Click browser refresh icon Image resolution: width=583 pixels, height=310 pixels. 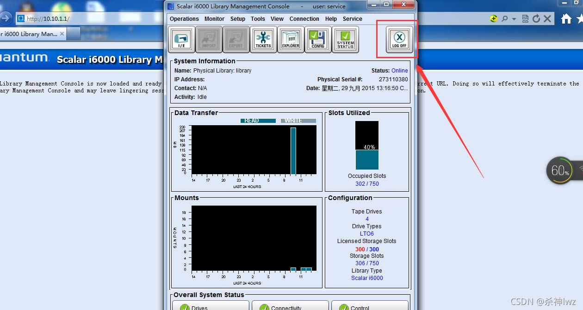coord(536,18)
